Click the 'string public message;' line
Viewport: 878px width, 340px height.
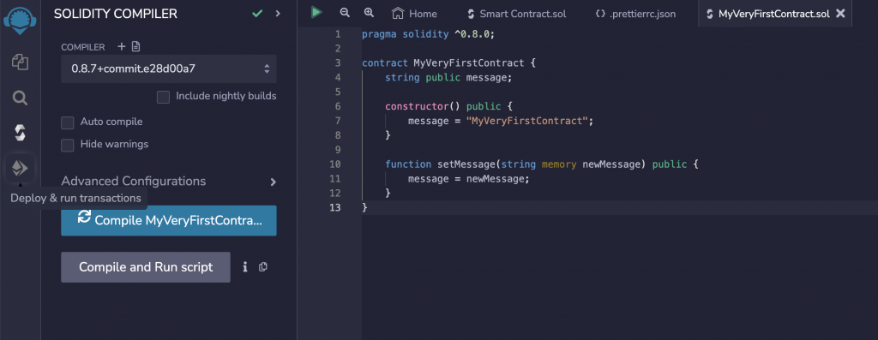[x=448, y=77]
